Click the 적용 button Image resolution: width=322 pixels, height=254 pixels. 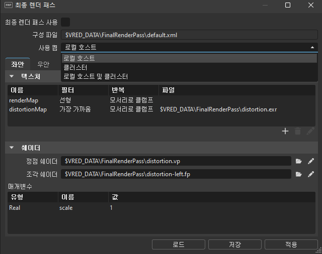click(291, 244)
